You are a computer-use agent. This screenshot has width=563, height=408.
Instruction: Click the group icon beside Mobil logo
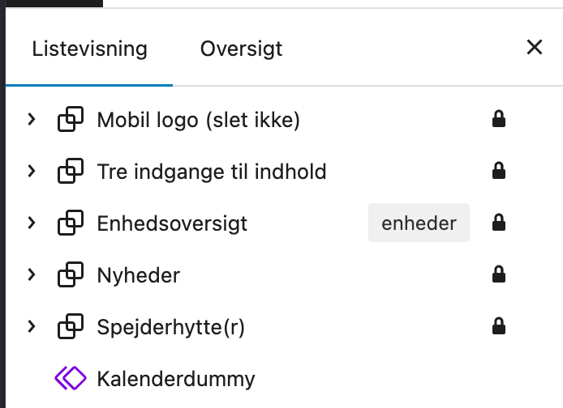[71, 121]
